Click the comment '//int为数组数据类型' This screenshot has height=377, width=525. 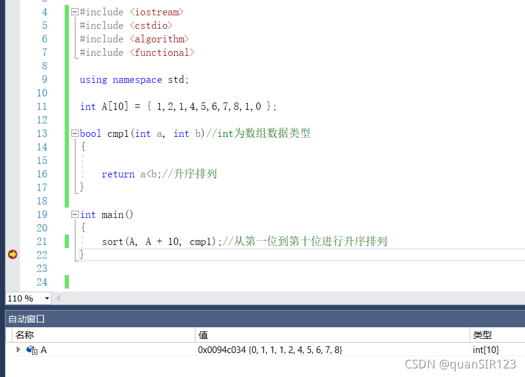click(258, 133)
